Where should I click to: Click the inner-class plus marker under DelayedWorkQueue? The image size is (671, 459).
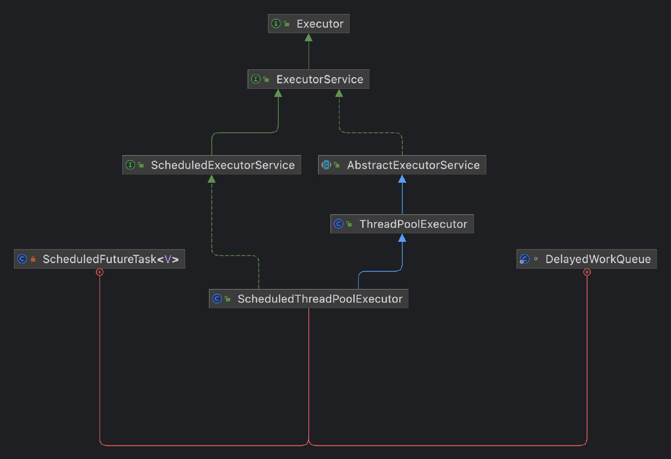587,272
